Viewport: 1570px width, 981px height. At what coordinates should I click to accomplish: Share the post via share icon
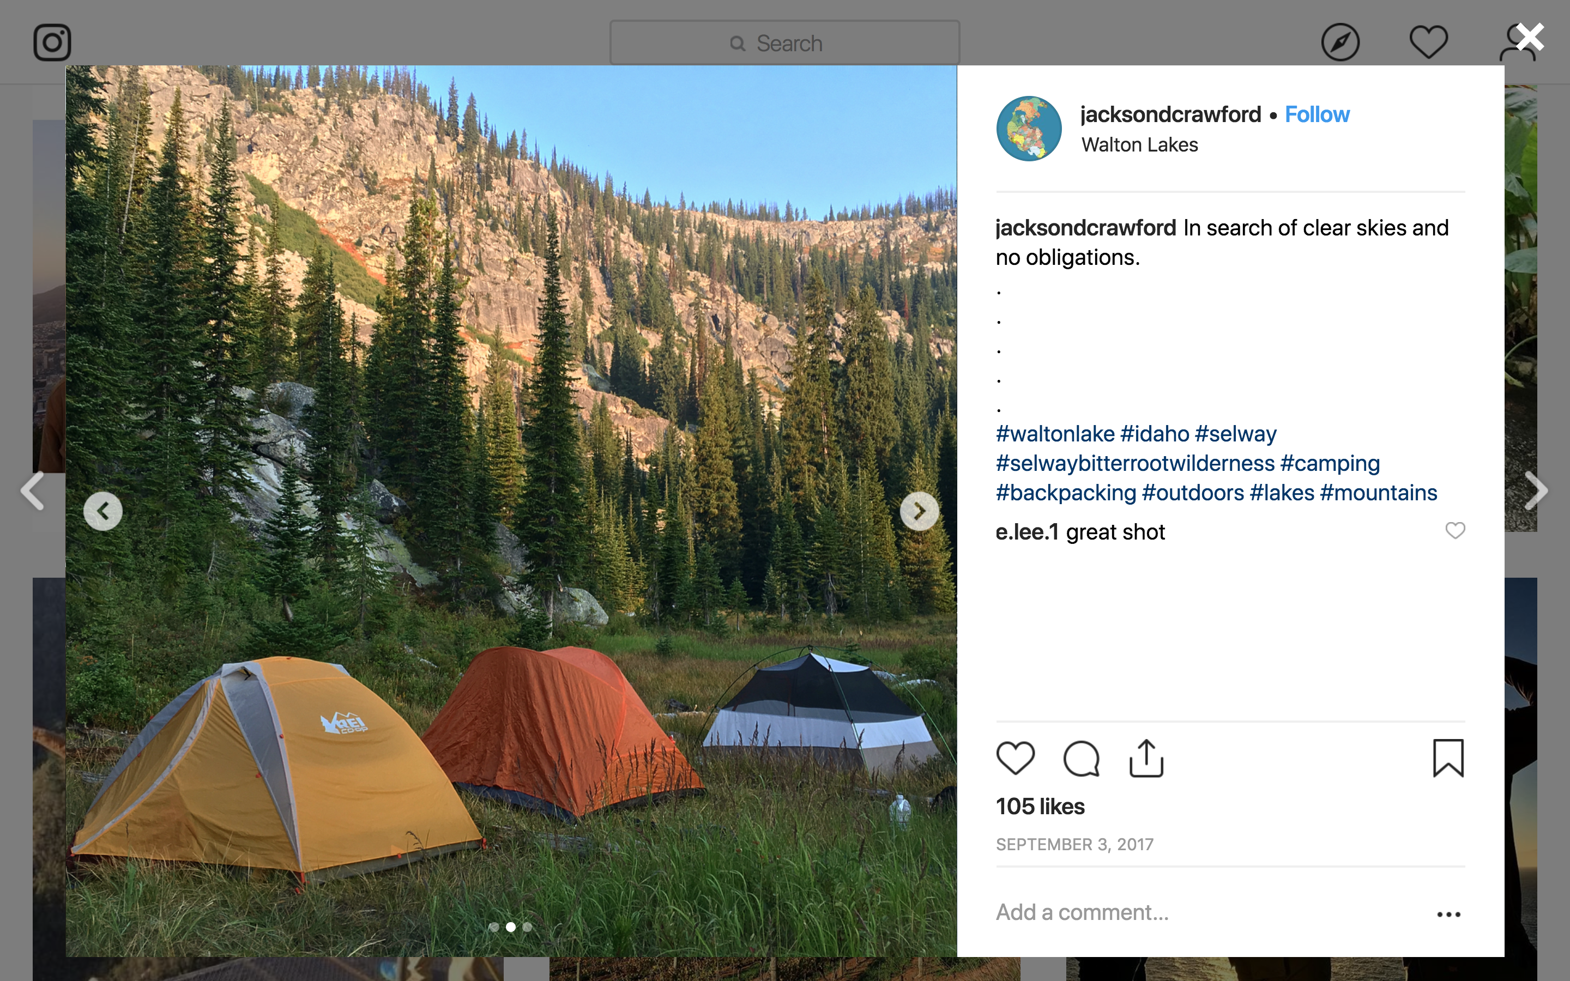coord(1146,758)
